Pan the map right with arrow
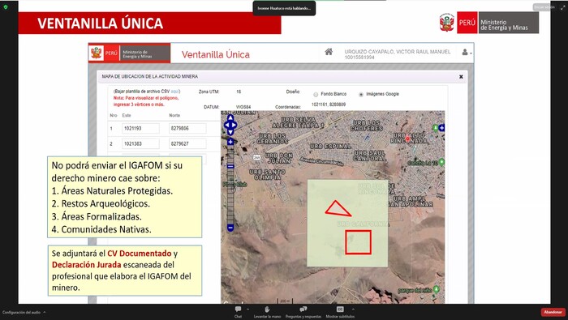 (235, 125)
